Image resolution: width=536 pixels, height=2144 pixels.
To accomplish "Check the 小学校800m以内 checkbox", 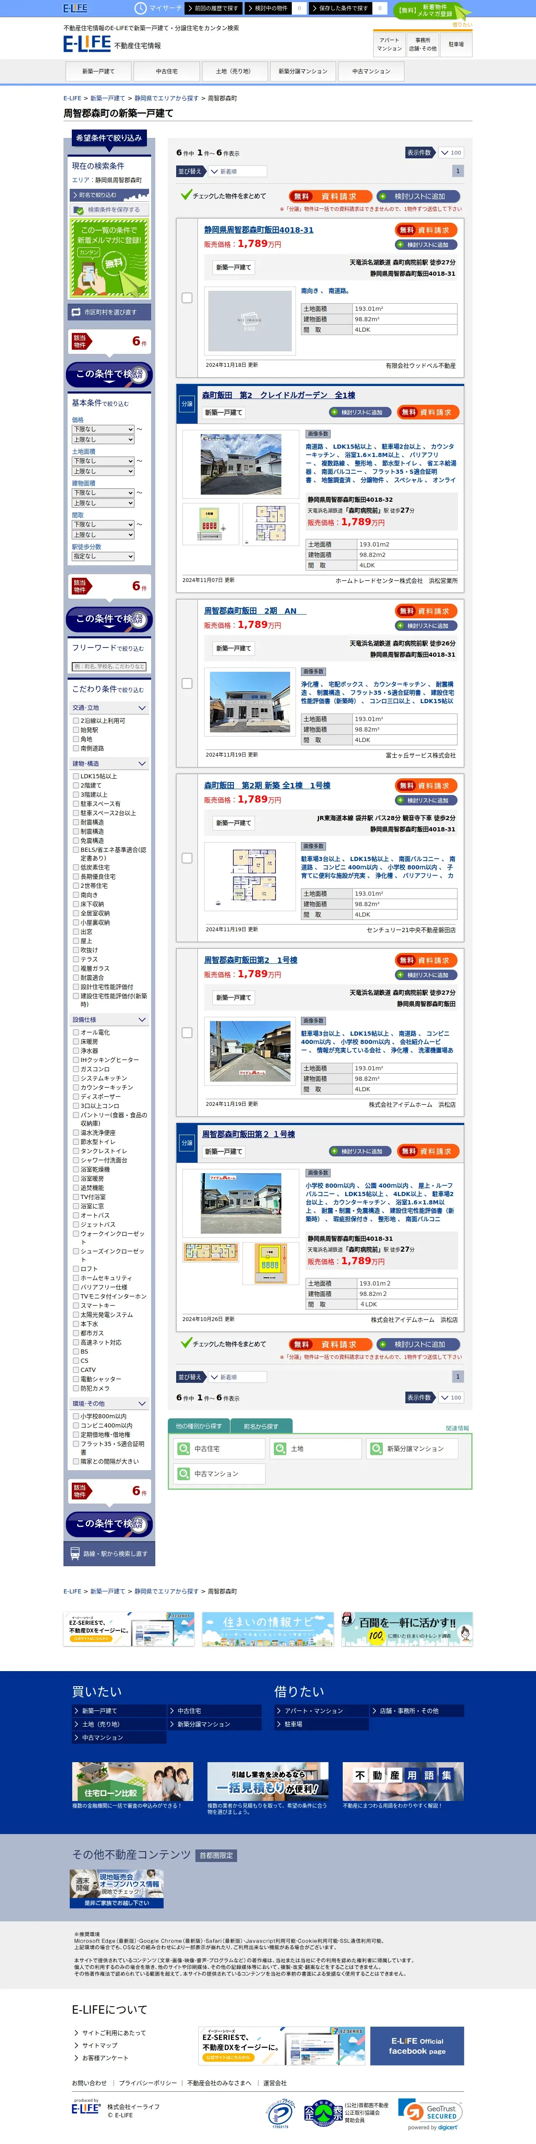I will 76,1416.
